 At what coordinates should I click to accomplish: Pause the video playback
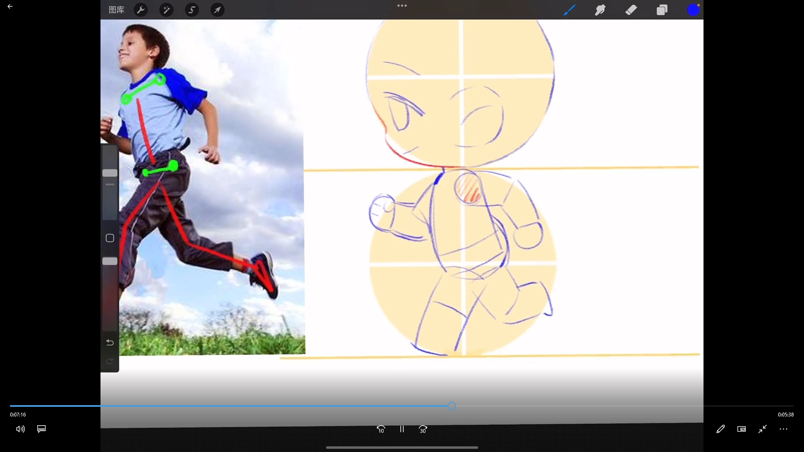coord(402,429)
